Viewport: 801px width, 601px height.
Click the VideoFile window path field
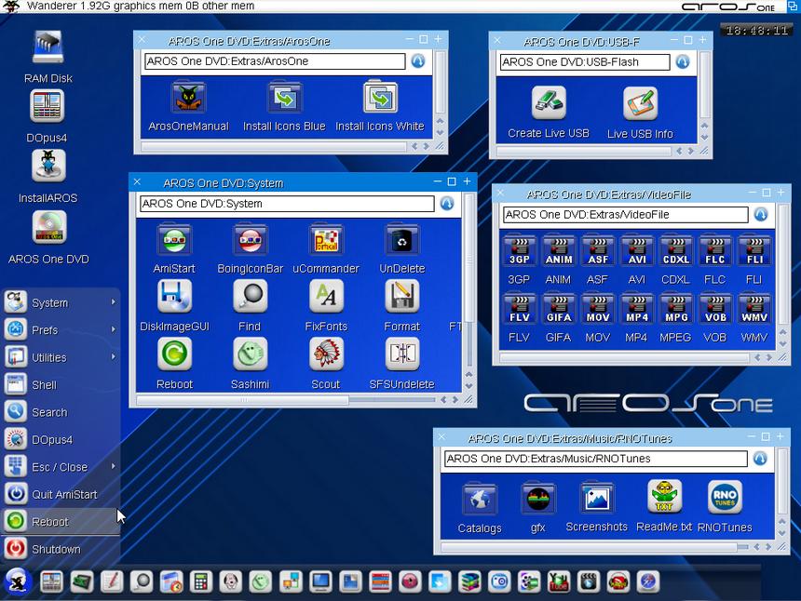[x=626, y=214]
